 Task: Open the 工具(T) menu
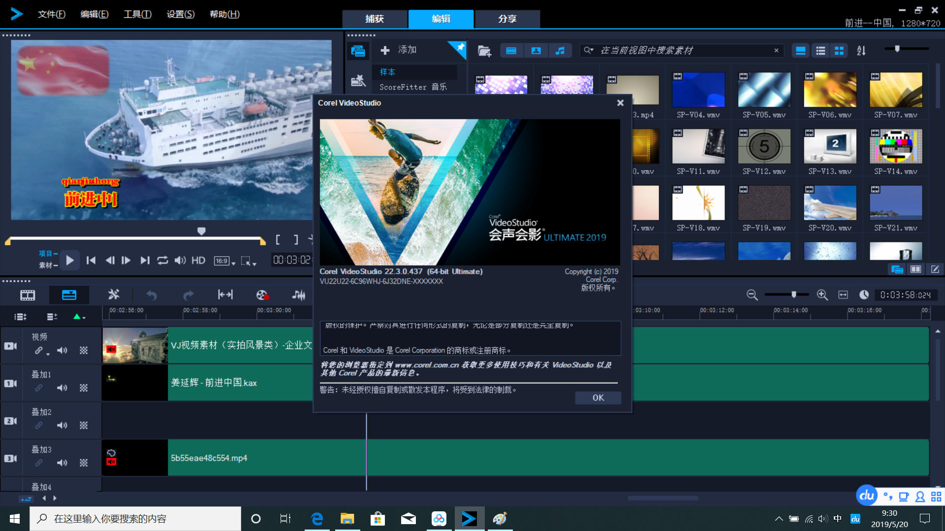pos(137,14)
